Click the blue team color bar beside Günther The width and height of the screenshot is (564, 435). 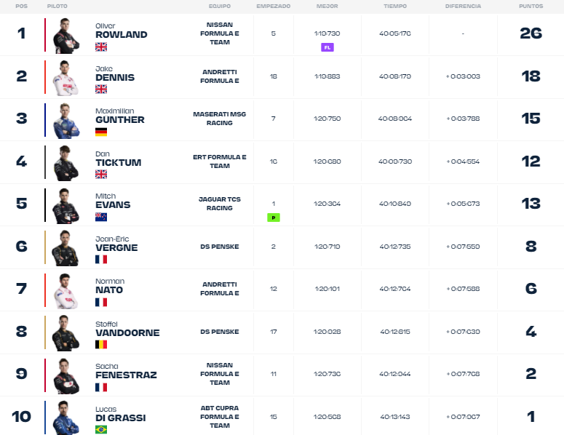[45, 120]
